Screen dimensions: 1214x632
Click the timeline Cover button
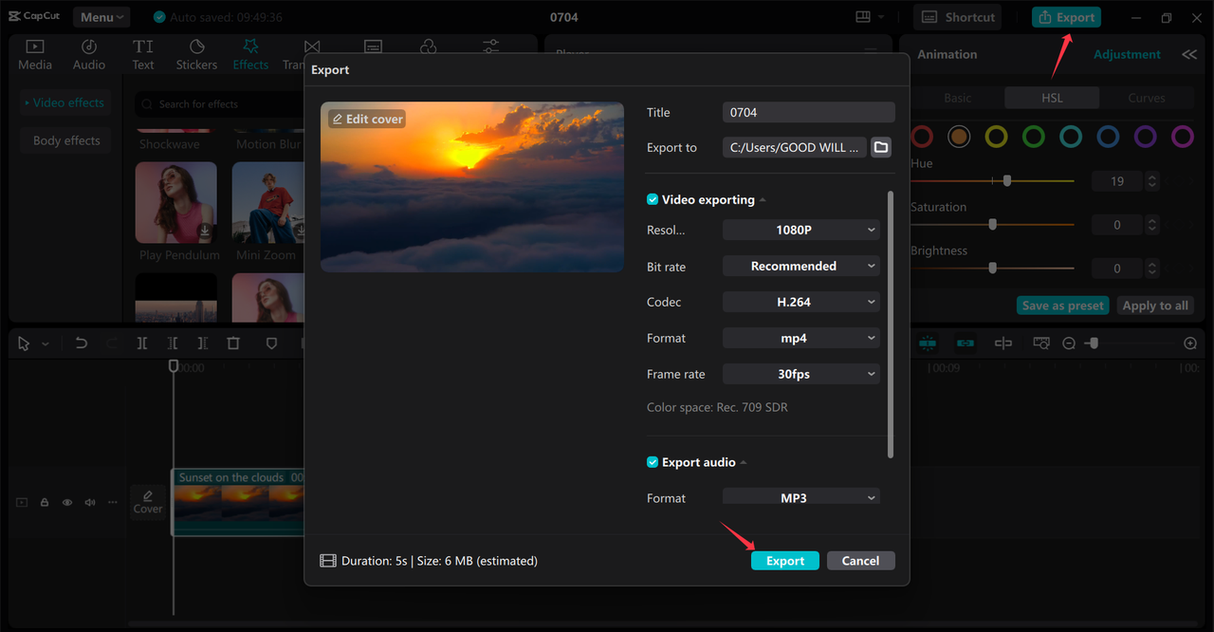(148, 502)
